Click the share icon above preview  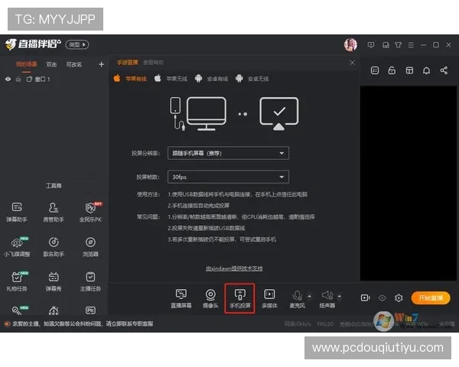pos(444,70)
